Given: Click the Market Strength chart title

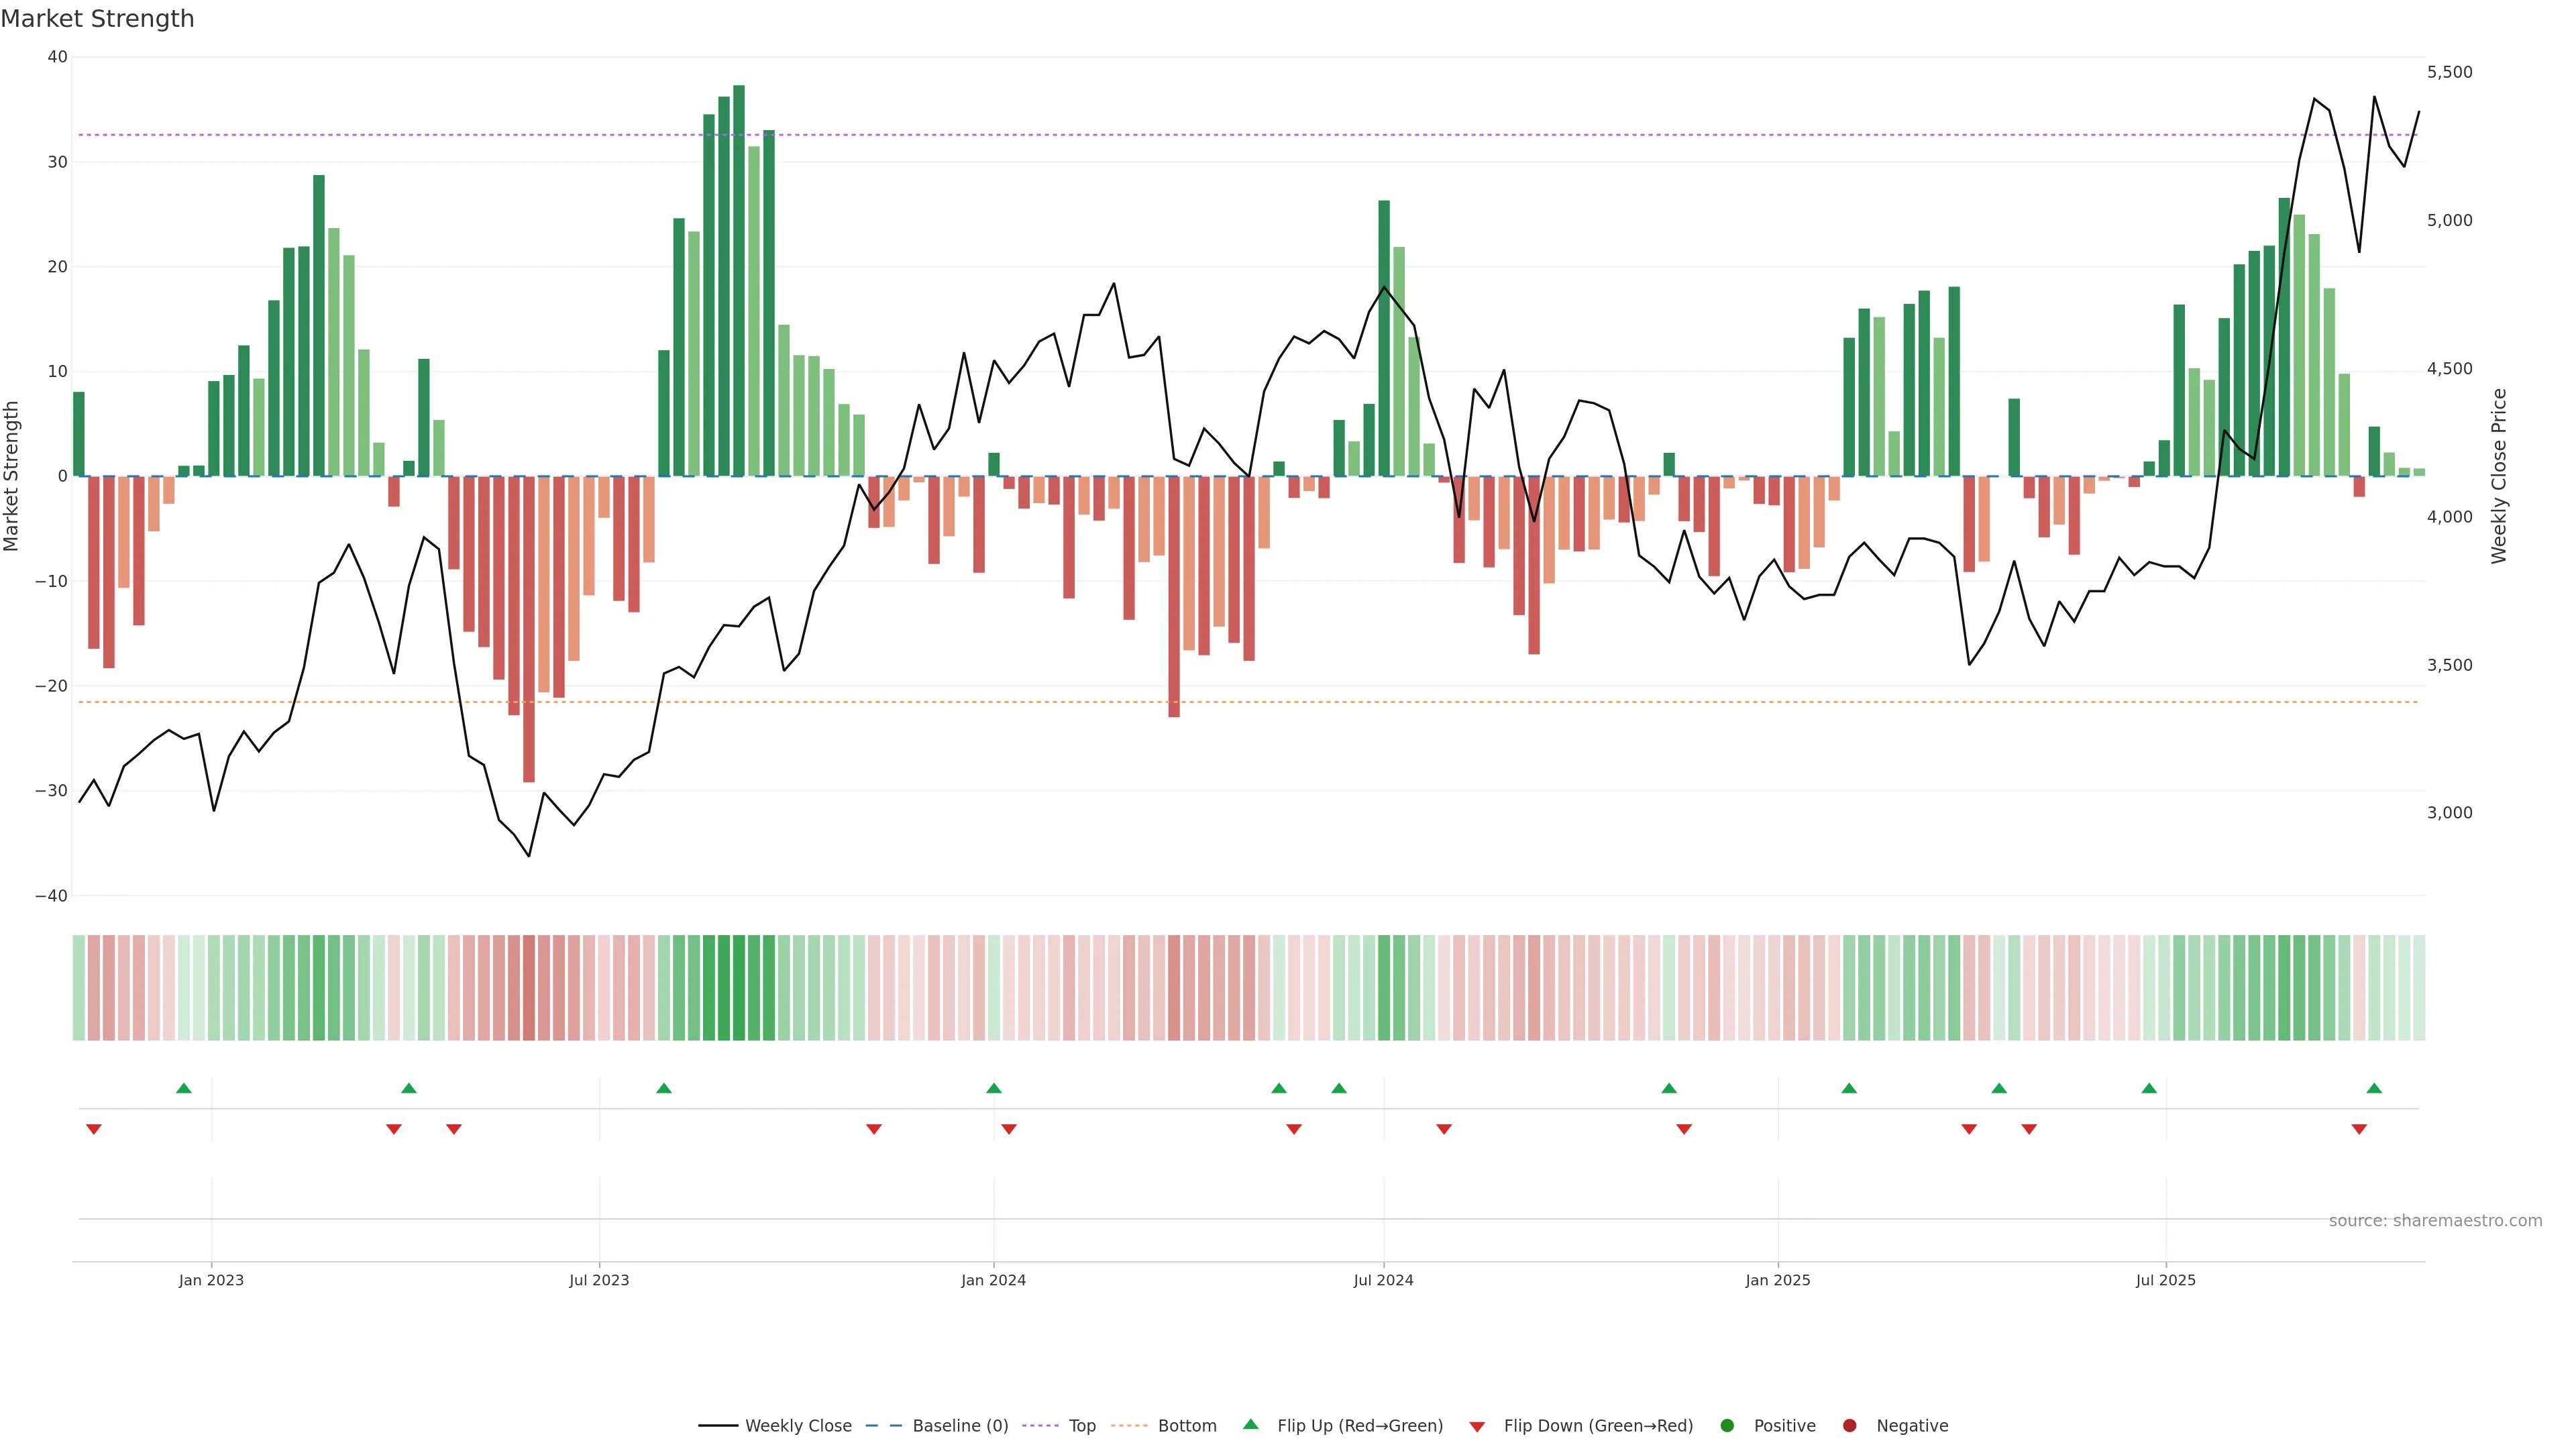Looking at the screenshot, I should click(97, 19).
